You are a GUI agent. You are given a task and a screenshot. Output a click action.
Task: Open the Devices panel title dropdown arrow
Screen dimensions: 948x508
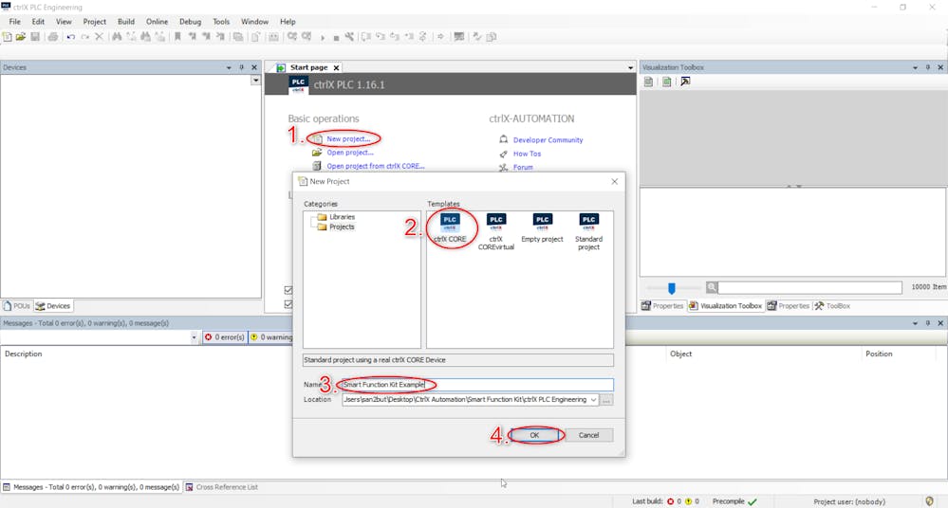229,67
